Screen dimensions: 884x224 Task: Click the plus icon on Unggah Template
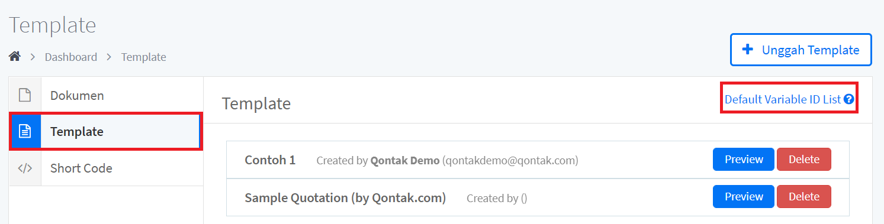tap(748, 50)
